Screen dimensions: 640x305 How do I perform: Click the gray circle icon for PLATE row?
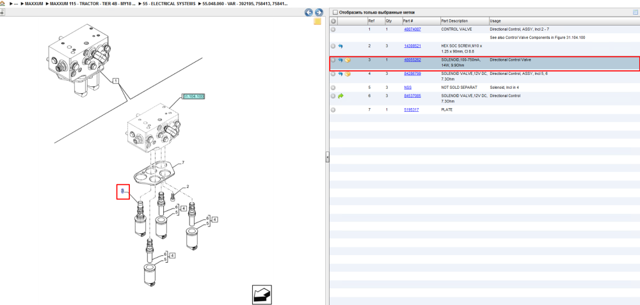click(333, 110)
